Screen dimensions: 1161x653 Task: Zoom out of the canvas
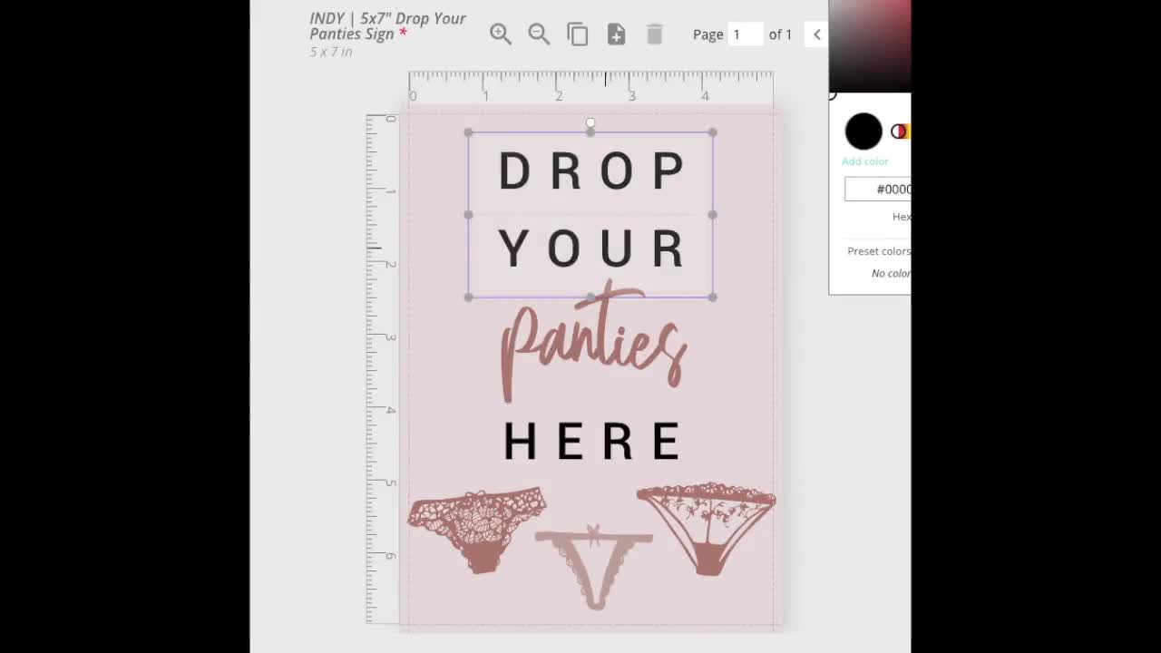(x=539, y=34)
